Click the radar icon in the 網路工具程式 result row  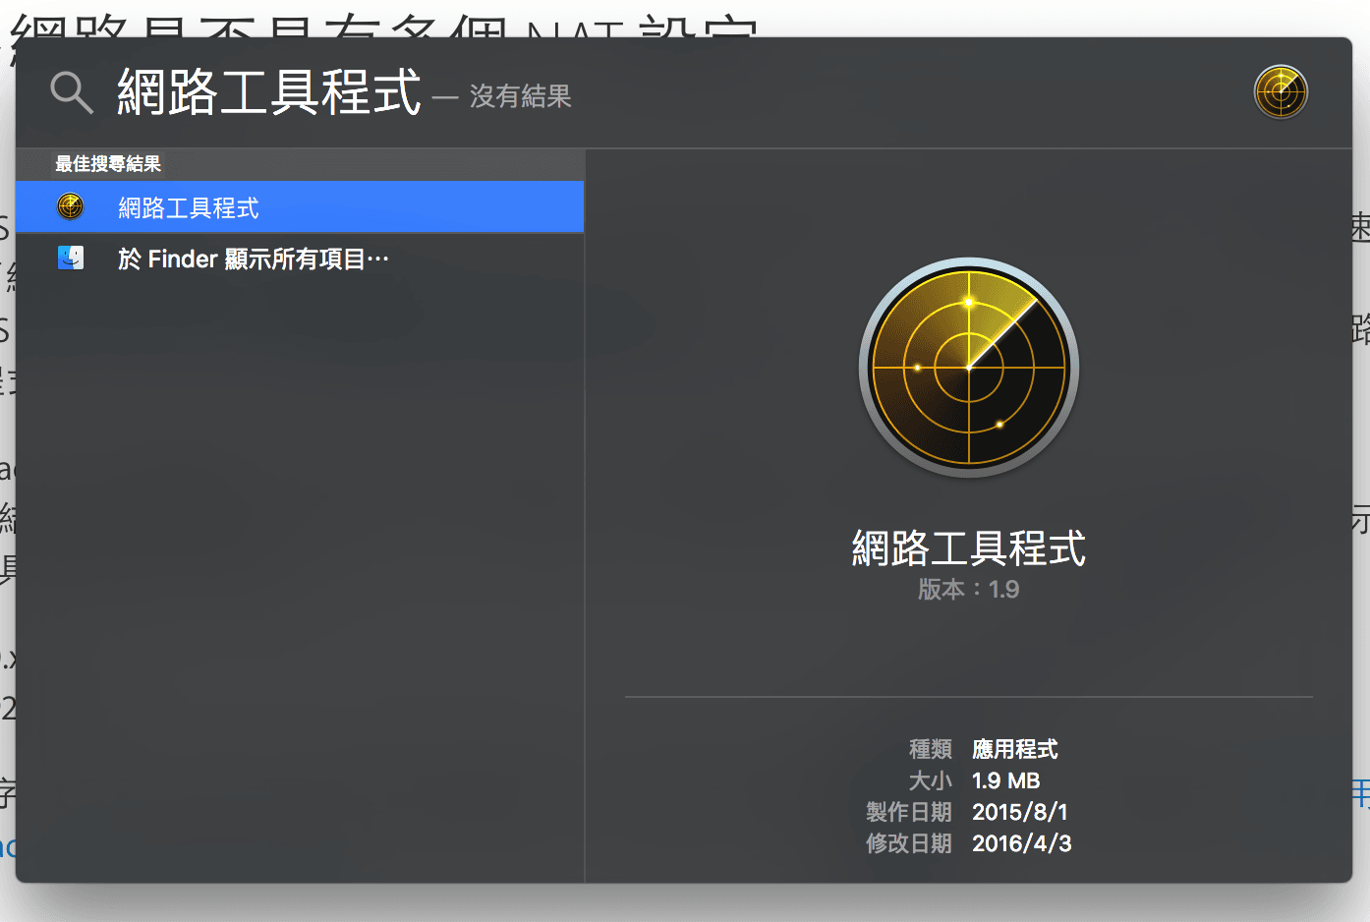click(71, 206)
